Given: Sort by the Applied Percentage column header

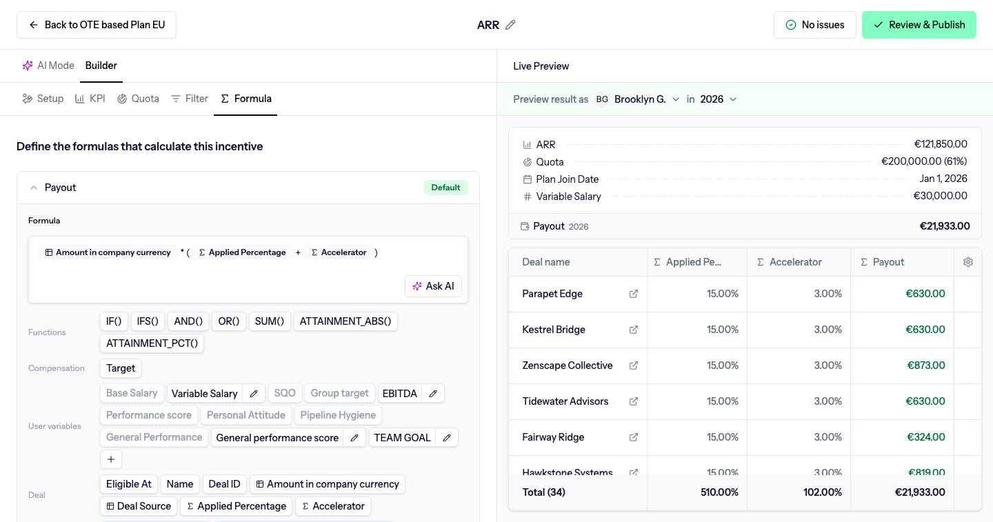Looking at the screenshot, I should (696, 262).
